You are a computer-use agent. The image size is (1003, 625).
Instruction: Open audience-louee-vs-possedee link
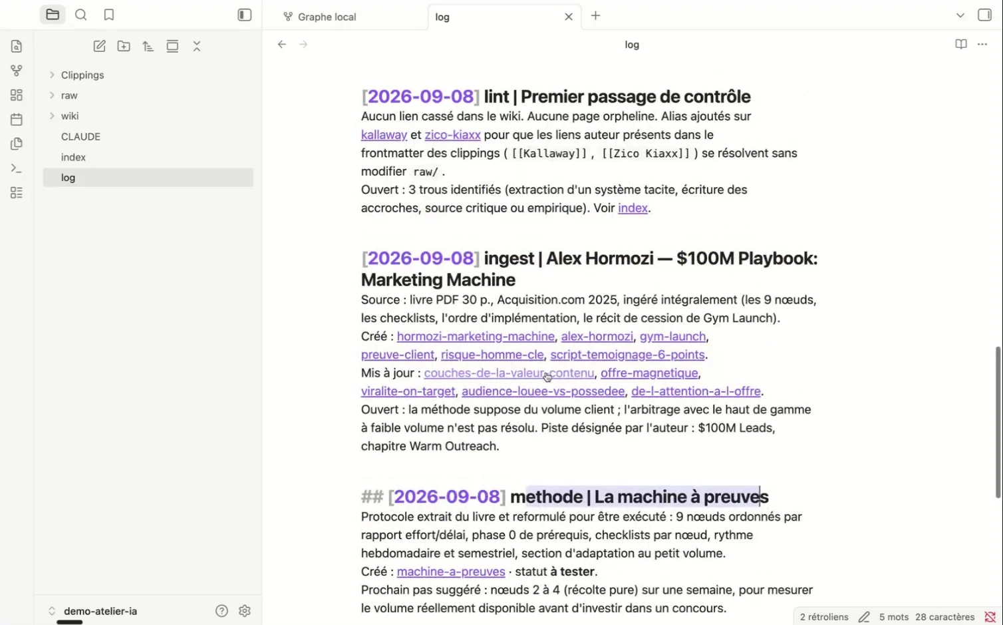tap(543, 391)
